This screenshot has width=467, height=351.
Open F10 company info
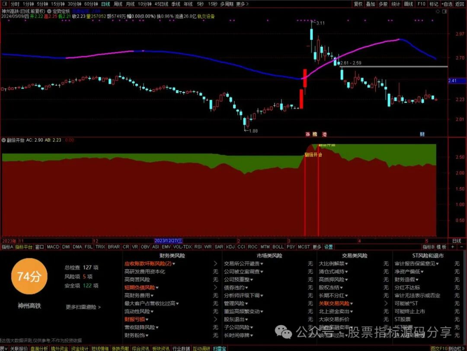pos(421,4)
